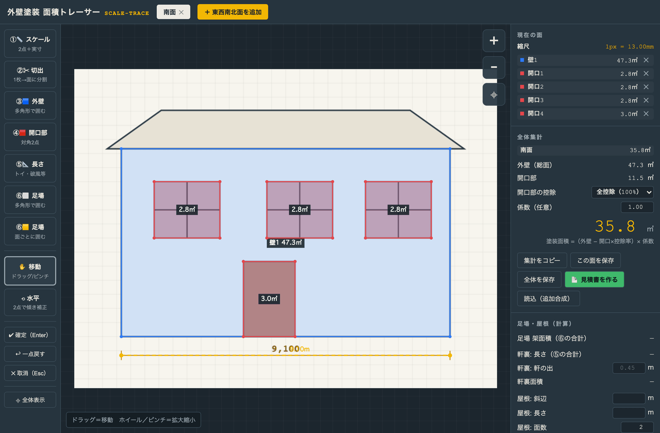
Task: Click the crosshair recenter button
Action: tap(494, 94)
